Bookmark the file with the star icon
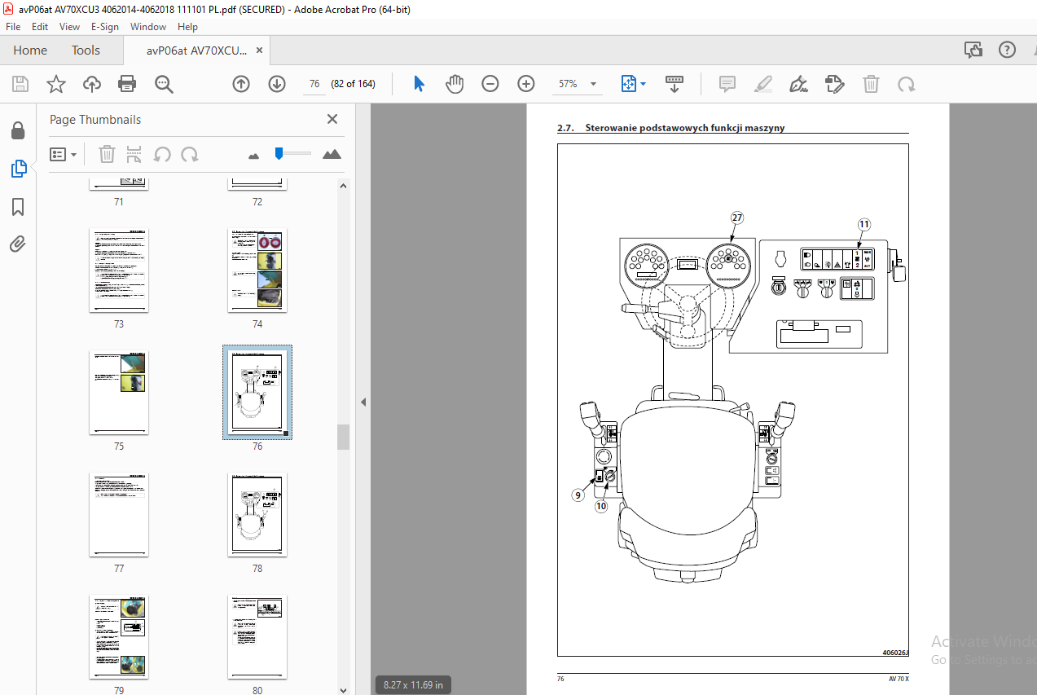 (55, 84)
